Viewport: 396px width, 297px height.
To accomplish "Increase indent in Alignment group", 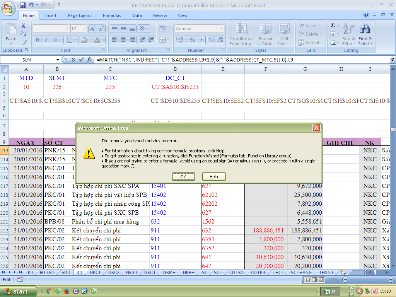I will click(151, 40).
